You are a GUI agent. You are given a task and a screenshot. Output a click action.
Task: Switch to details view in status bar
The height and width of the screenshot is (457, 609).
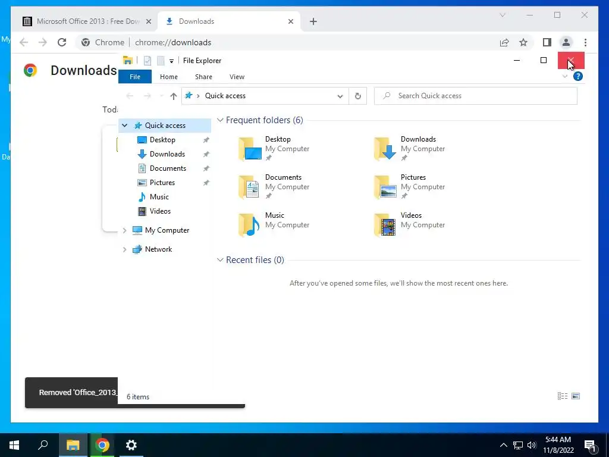(563, 396)
